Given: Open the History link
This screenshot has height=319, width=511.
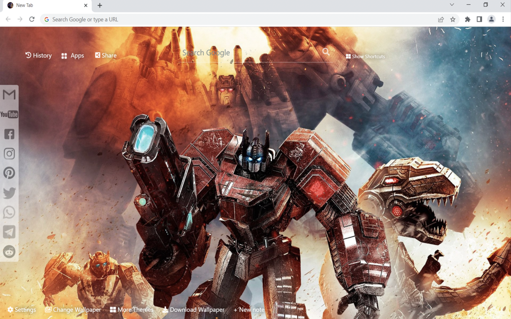Looking at the screenshot, I should click(38, 55).
